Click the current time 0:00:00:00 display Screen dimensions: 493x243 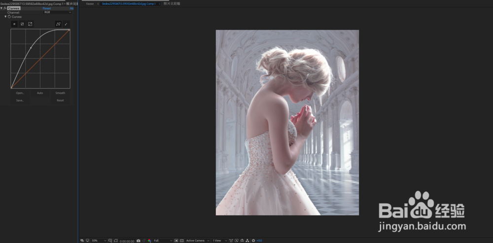(x=127, y=241)
